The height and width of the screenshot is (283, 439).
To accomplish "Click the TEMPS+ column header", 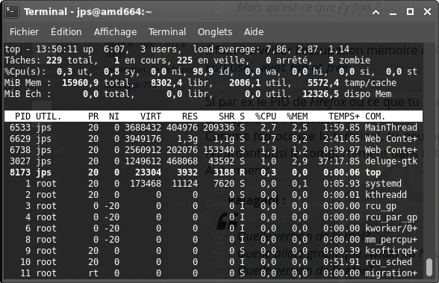I will (x=344, y=116).
